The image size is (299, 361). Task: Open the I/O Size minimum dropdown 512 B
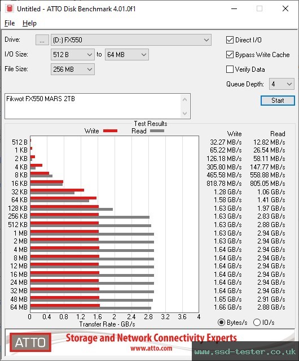click(73, 55)
